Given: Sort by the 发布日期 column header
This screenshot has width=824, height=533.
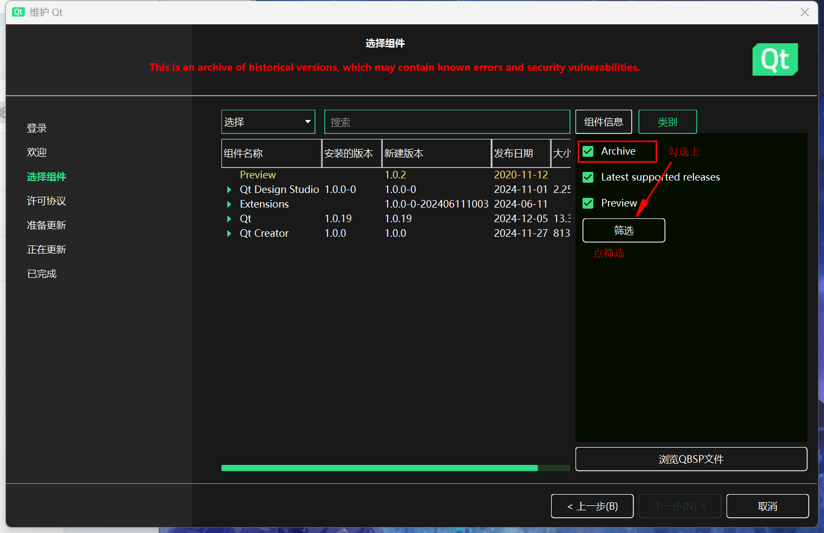Looking at the screenshot, I should click(x=520, y=154).
